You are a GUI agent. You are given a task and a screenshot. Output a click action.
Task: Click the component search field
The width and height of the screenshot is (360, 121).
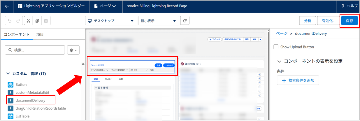pyautogui.click(x=35, y=50)
